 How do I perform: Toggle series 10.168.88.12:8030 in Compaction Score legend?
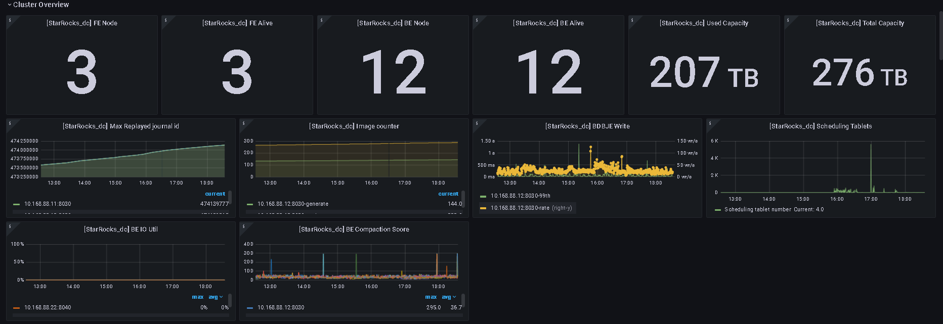281,308
